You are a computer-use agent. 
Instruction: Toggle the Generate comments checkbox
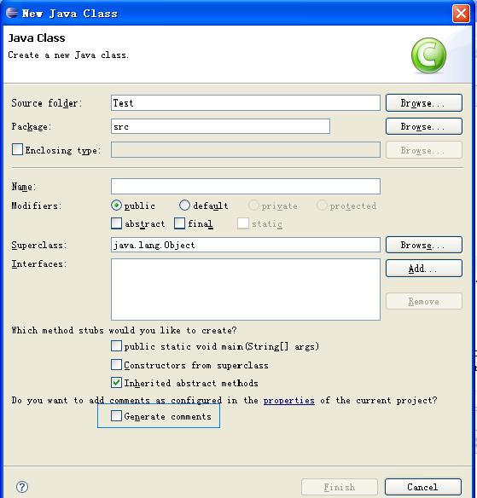116,416
